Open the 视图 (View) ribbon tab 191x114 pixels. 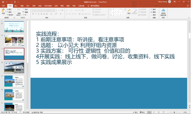68,6
